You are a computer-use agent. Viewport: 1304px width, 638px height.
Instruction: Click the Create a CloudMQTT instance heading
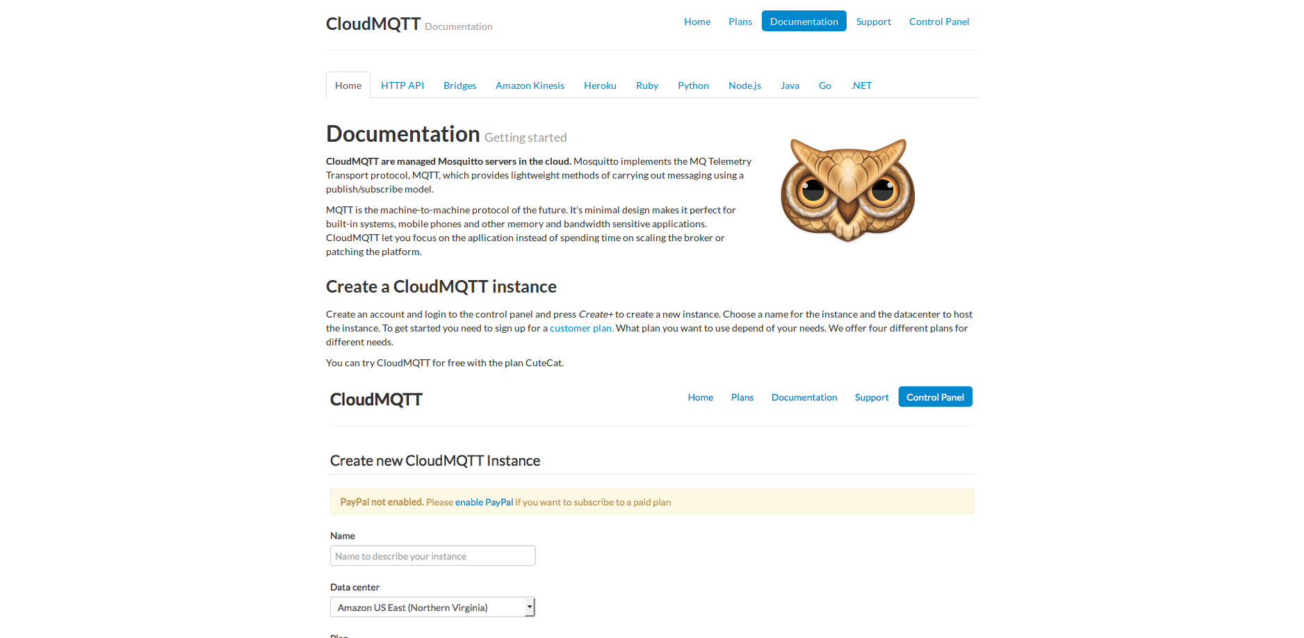(x=441, y=287)
